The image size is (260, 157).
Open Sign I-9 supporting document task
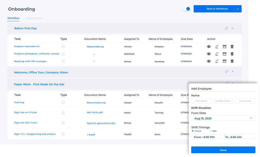tap(35, 134)
